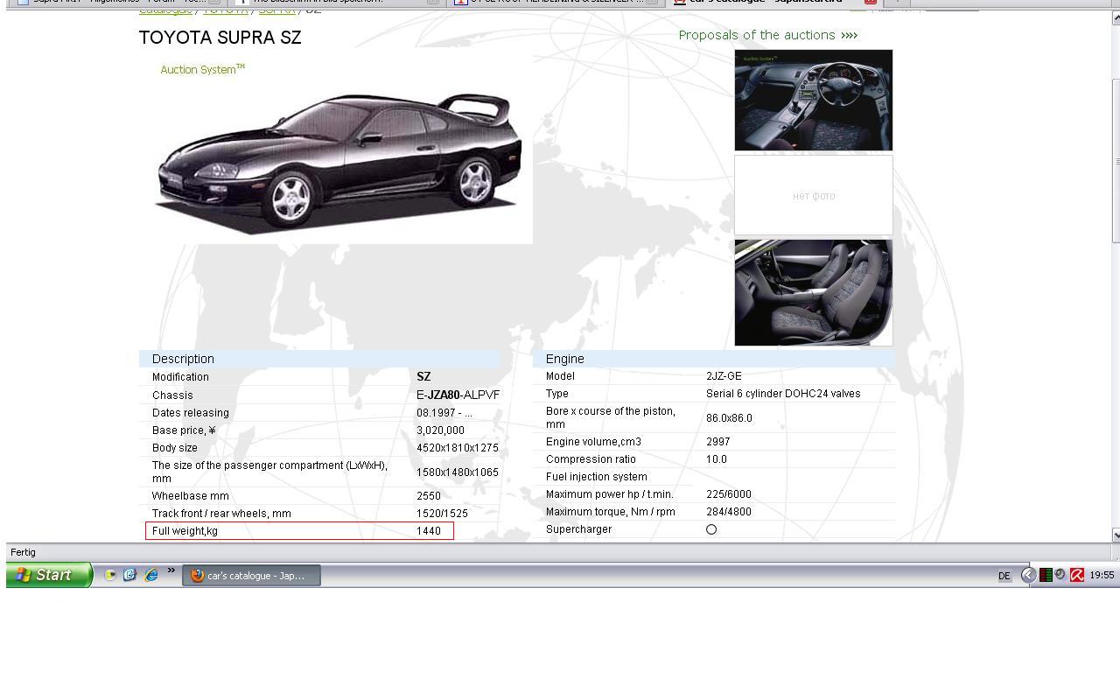Click the Auction System caption
This screenshot has width=1120, height=700.
(x=202, y=69)
